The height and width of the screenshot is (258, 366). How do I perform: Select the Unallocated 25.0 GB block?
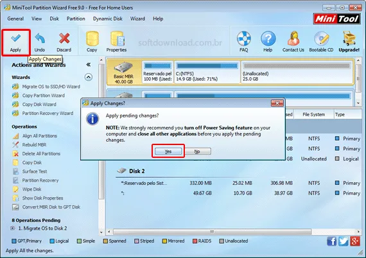point(297,72)
